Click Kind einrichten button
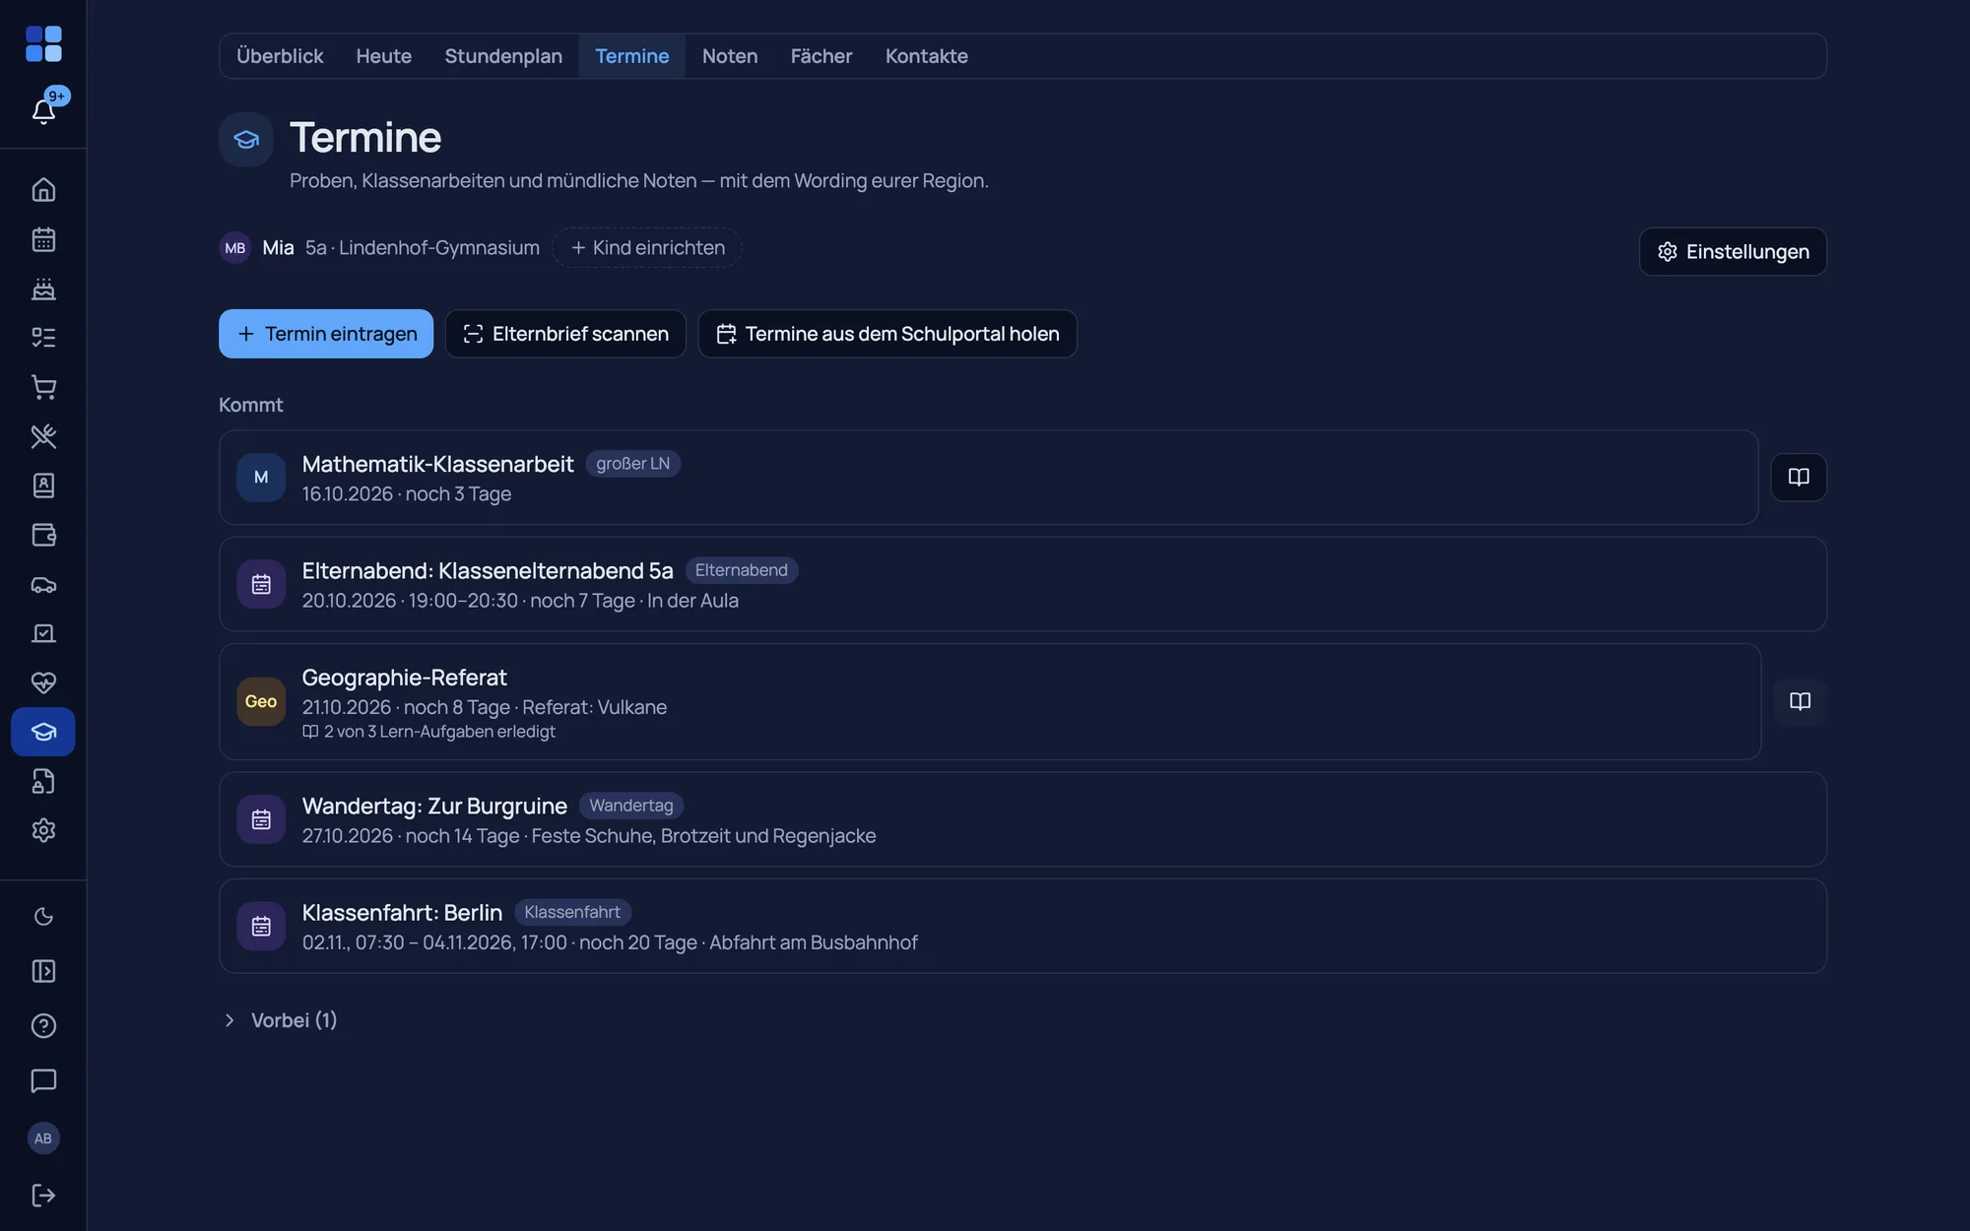 click(647, 248)
